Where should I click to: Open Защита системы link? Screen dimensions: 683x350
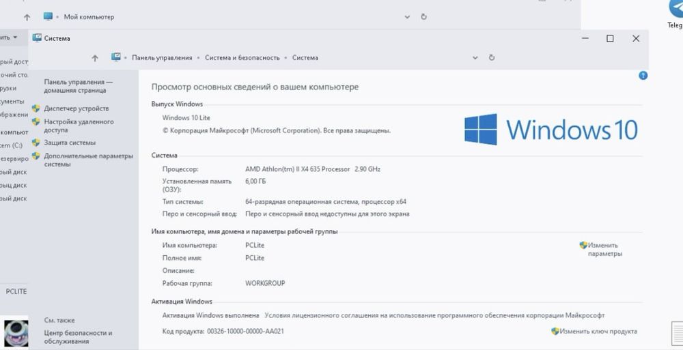(x=70, y=143)
